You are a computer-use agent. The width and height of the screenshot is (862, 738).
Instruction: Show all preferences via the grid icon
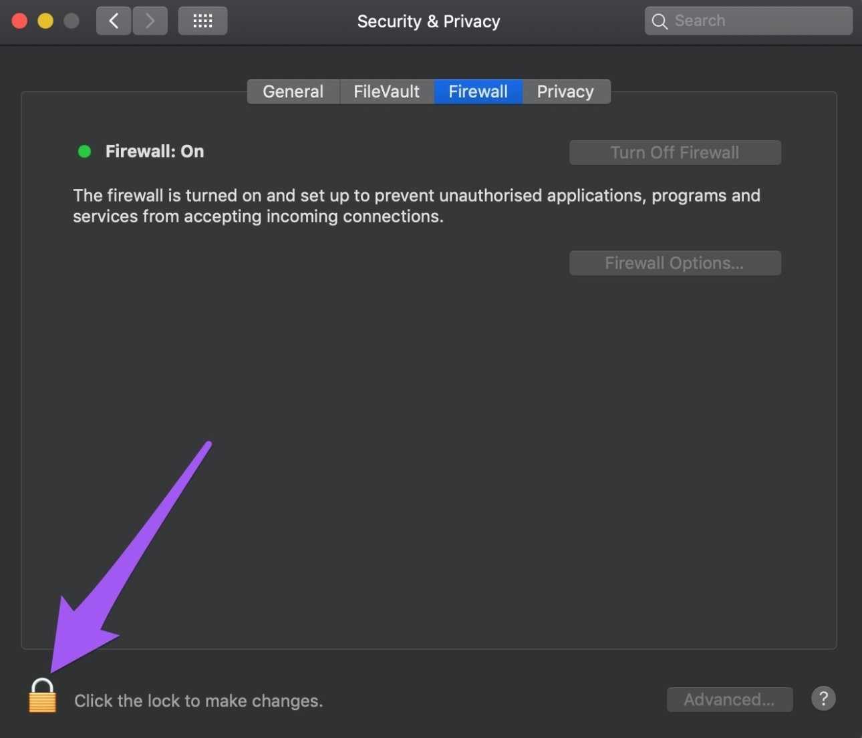pyautogui.click(x=202, y=21)
